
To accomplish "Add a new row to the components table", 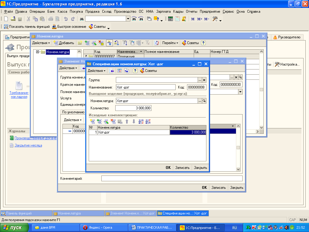I will tap(92, 121).
